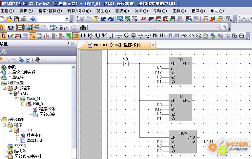This screenshot has height=159, width=252.
Task: Open the 工具(T) menu
Action: [x=179, y=11]
